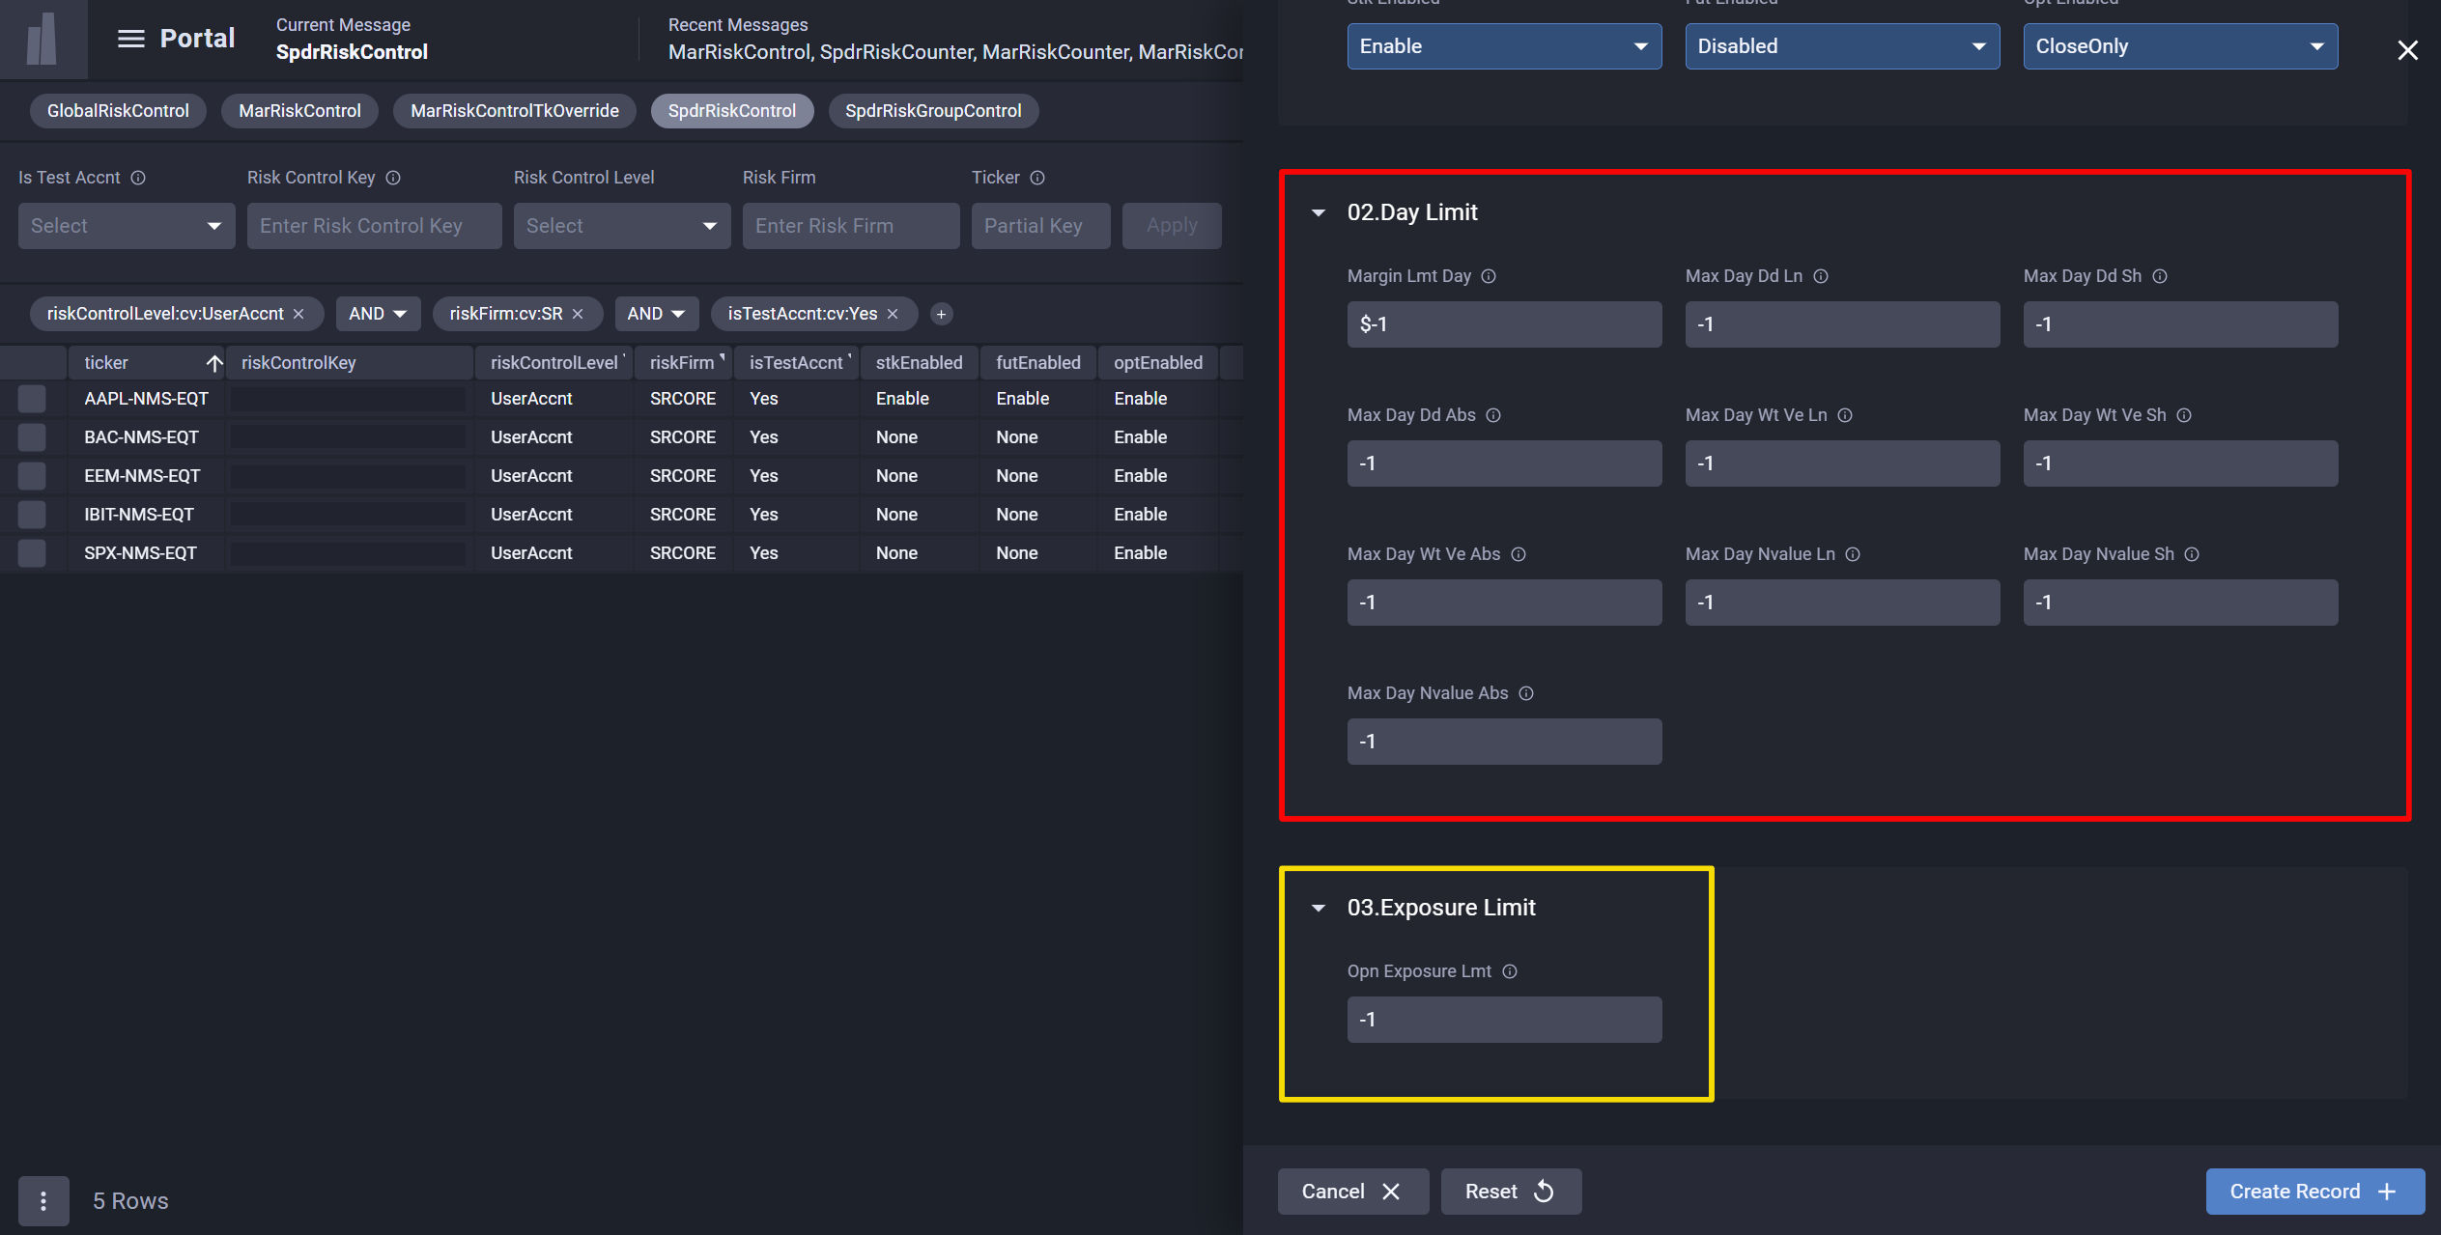Click the Max Day Dd Ln input field
2441x1235 pixels.
click(1841, 324)
